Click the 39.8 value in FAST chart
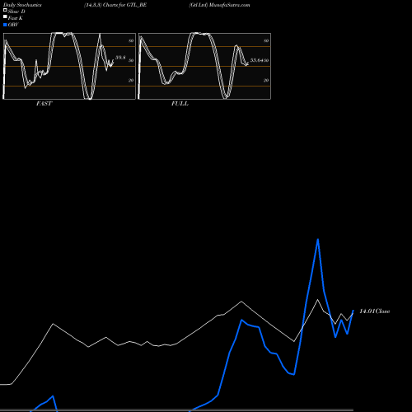This screenshot has width=412, height=412. click(x=120, y=58)
